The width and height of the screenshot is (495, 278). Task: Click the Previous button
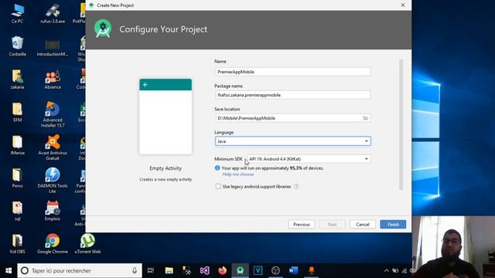coord(302,225)
